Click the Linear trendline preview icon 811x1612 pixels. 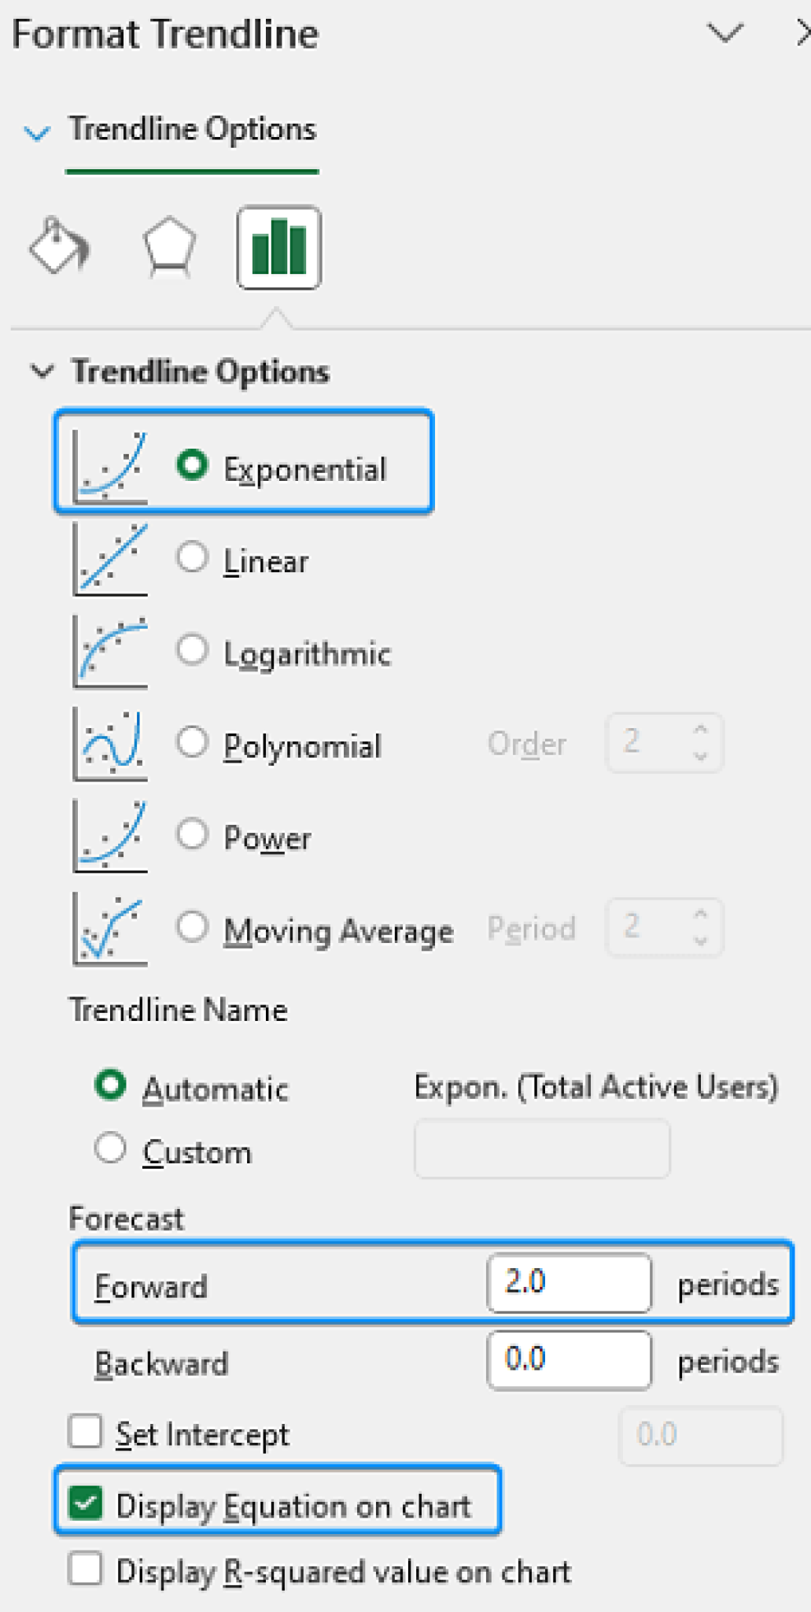tap(110, 559)
